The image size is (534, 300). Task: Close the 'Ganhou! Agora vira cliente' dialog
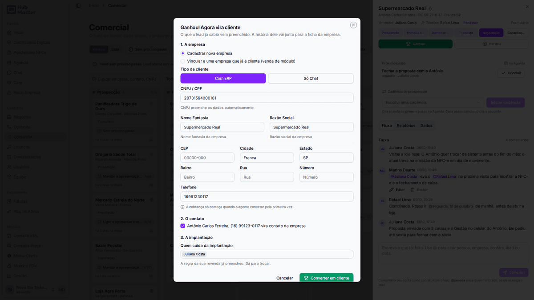pos(353,25)
